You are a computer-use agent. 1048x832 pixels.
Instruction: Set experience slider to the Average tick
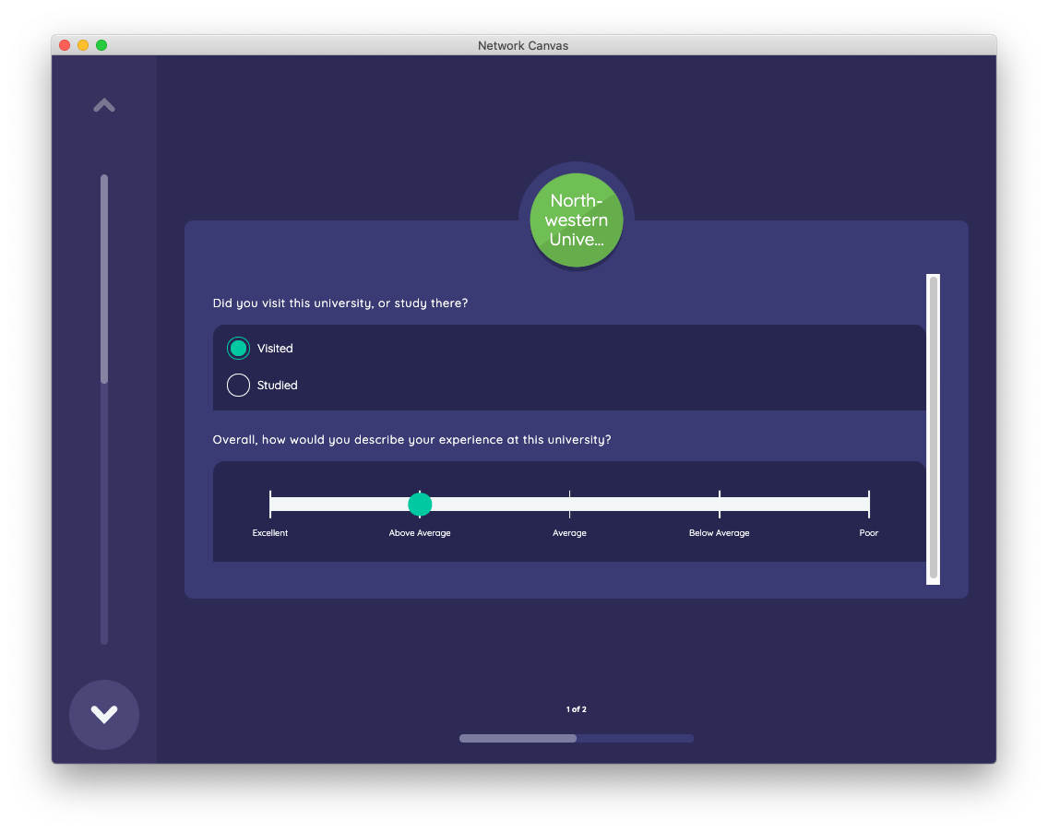(x=569, y=505)
